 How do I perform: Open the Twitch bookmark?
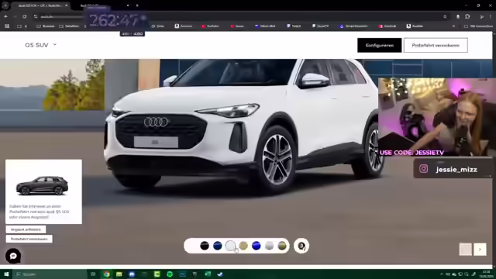[294, 26]
